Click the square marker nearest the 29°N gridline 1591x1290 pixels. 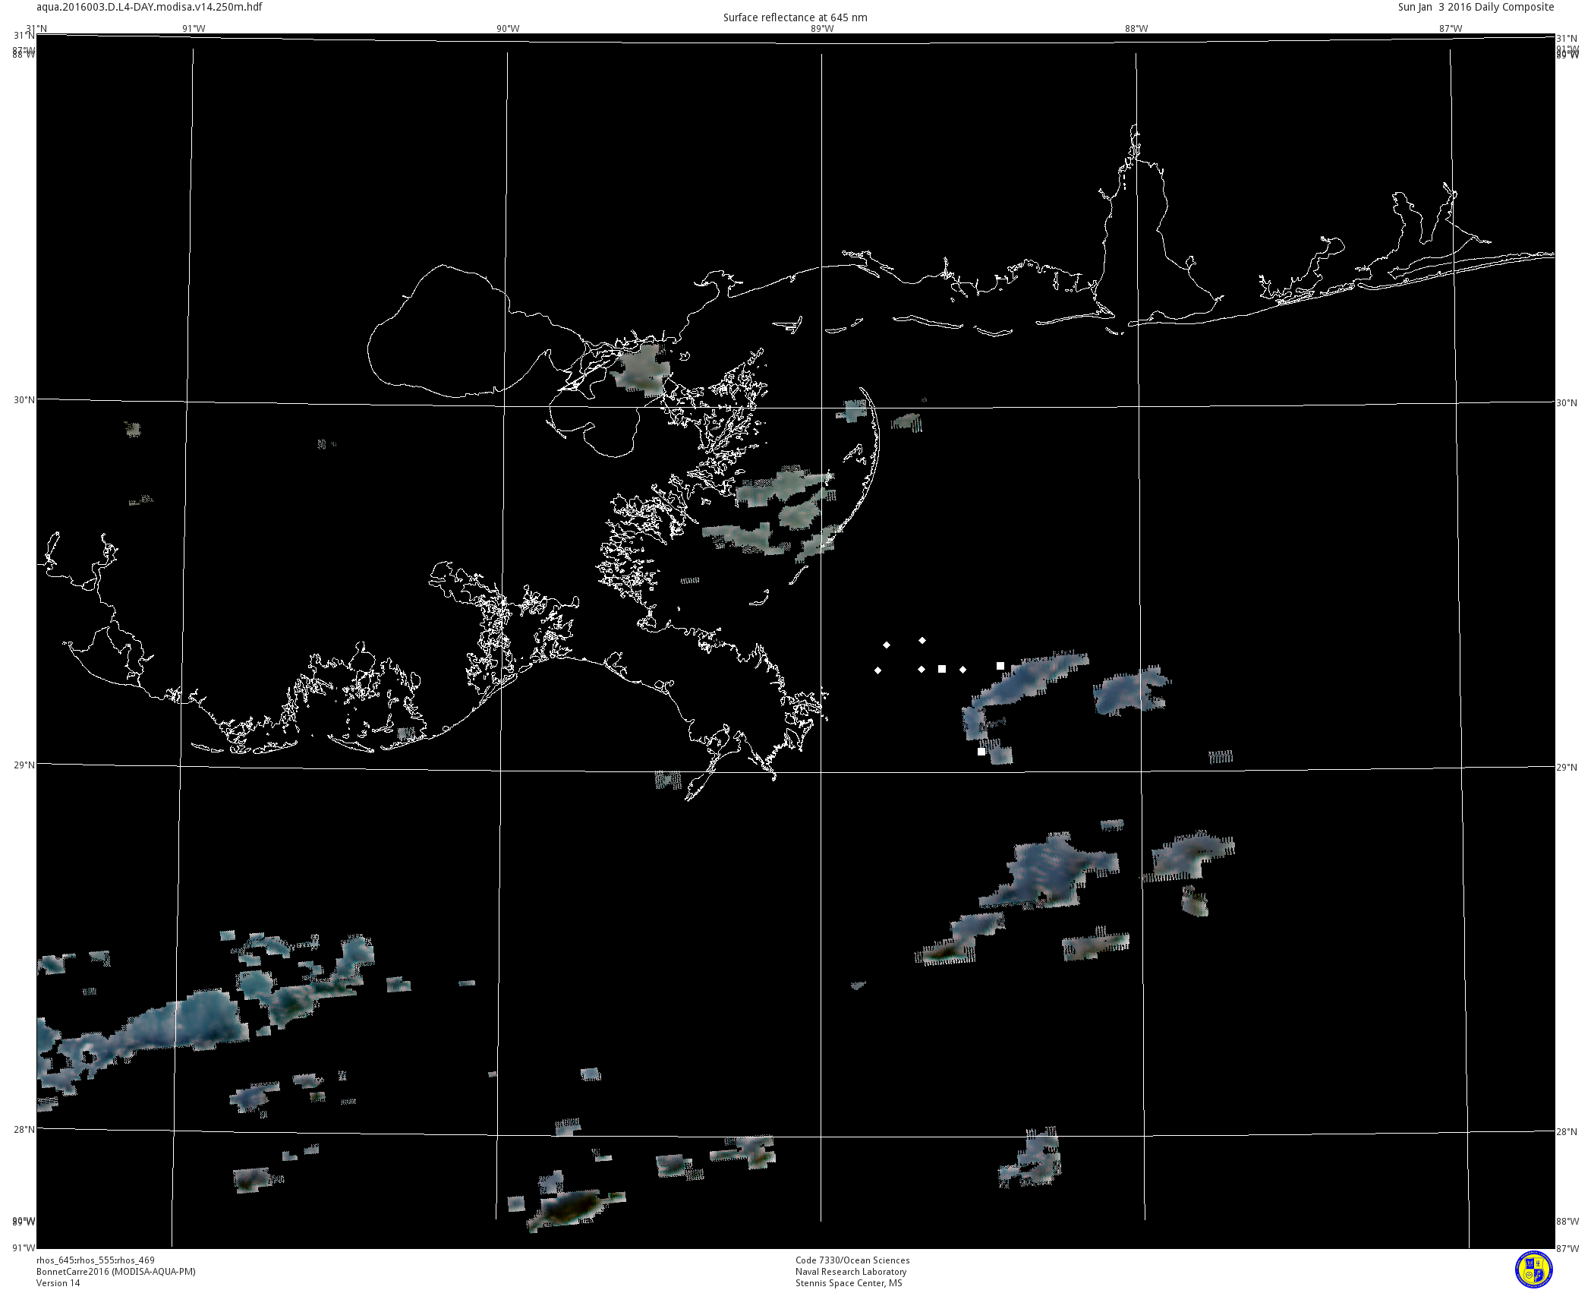(981, 752)
